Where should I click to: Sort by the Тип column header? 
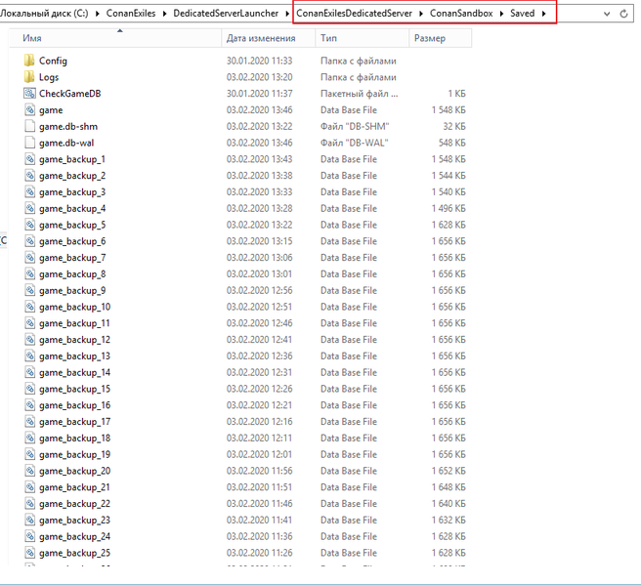pyautogui.click(x=363, y=38)
